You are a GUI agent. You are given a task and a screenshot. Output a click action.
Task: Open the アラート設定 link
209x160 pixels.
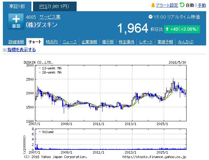coord(167,5)
